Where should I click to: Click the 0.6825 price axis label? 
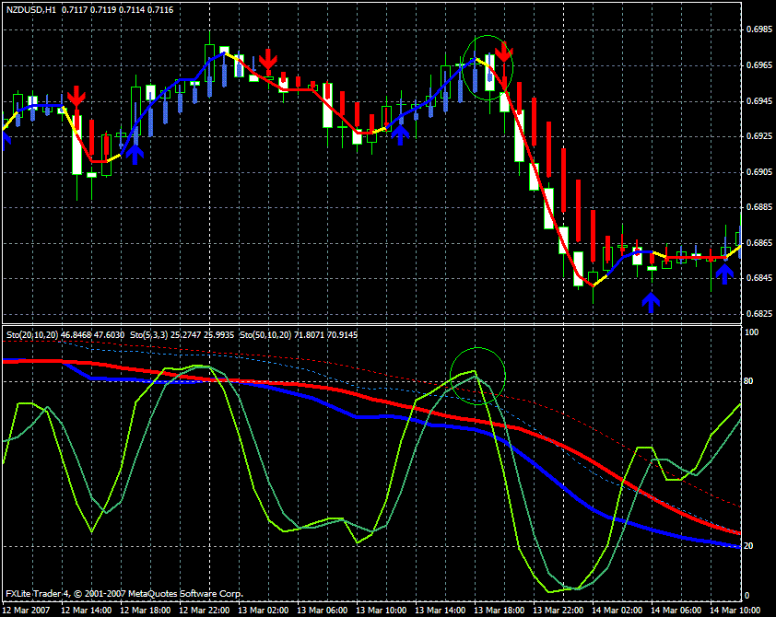759,313
